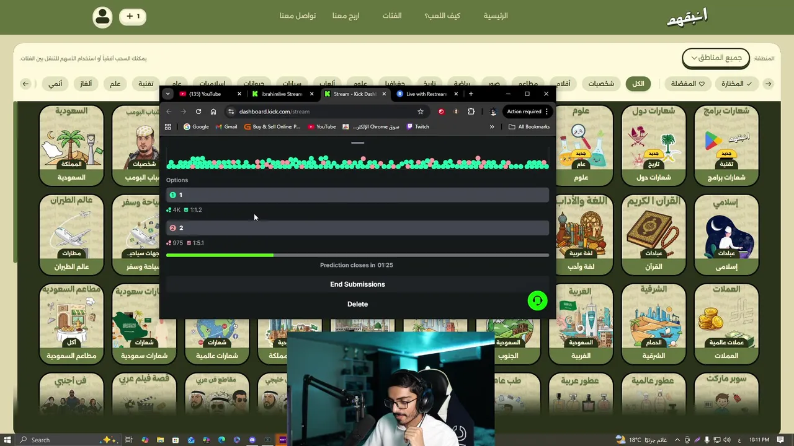
Task: Open Discord from the taskbar
Action: (252, 440)
